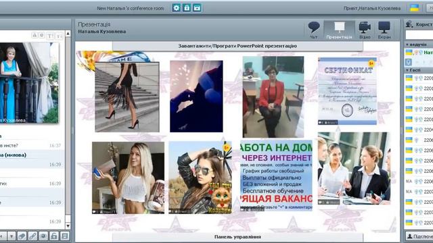
Task: Open the stairs black dress photo
Action: pos(127,97)
